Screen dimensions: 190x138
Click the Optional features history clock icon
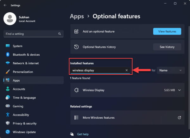click(76, 47)
